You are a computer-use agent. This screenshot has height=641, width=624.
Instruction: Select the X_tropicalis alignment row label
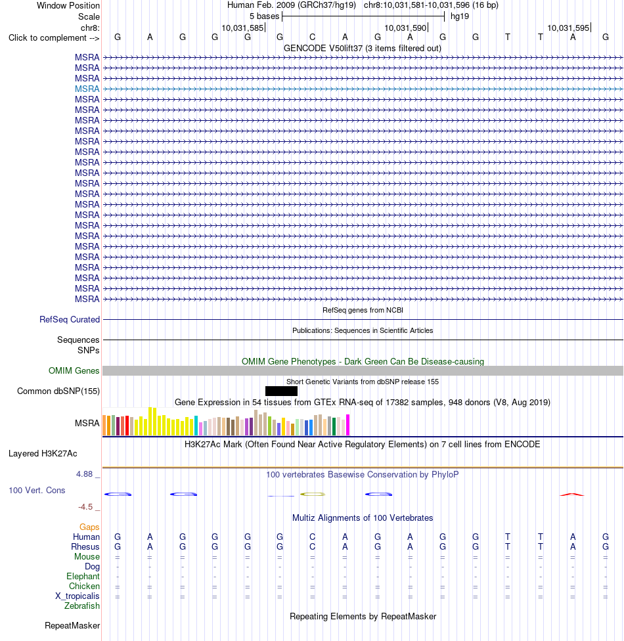coord(78,596)
